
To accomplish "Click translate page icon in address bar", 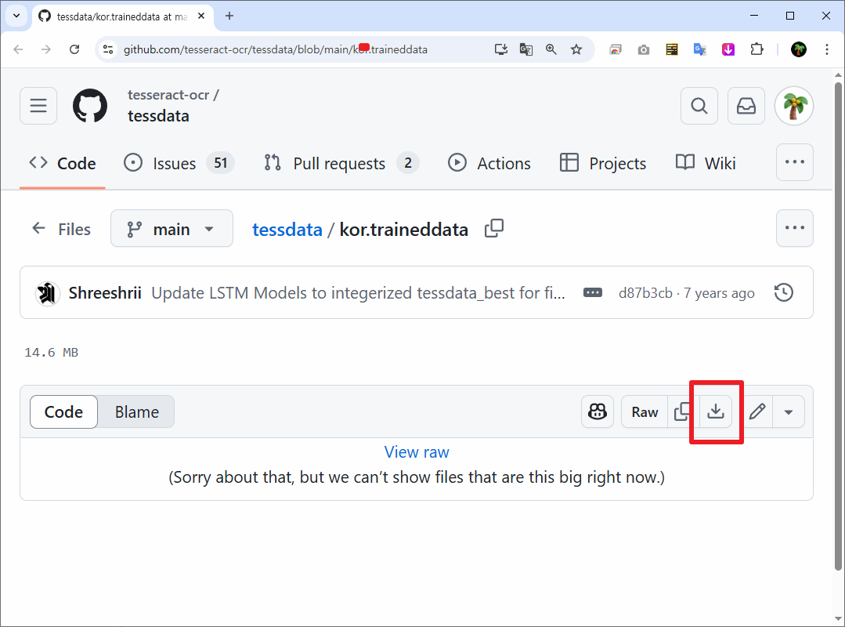I will 526,49.
